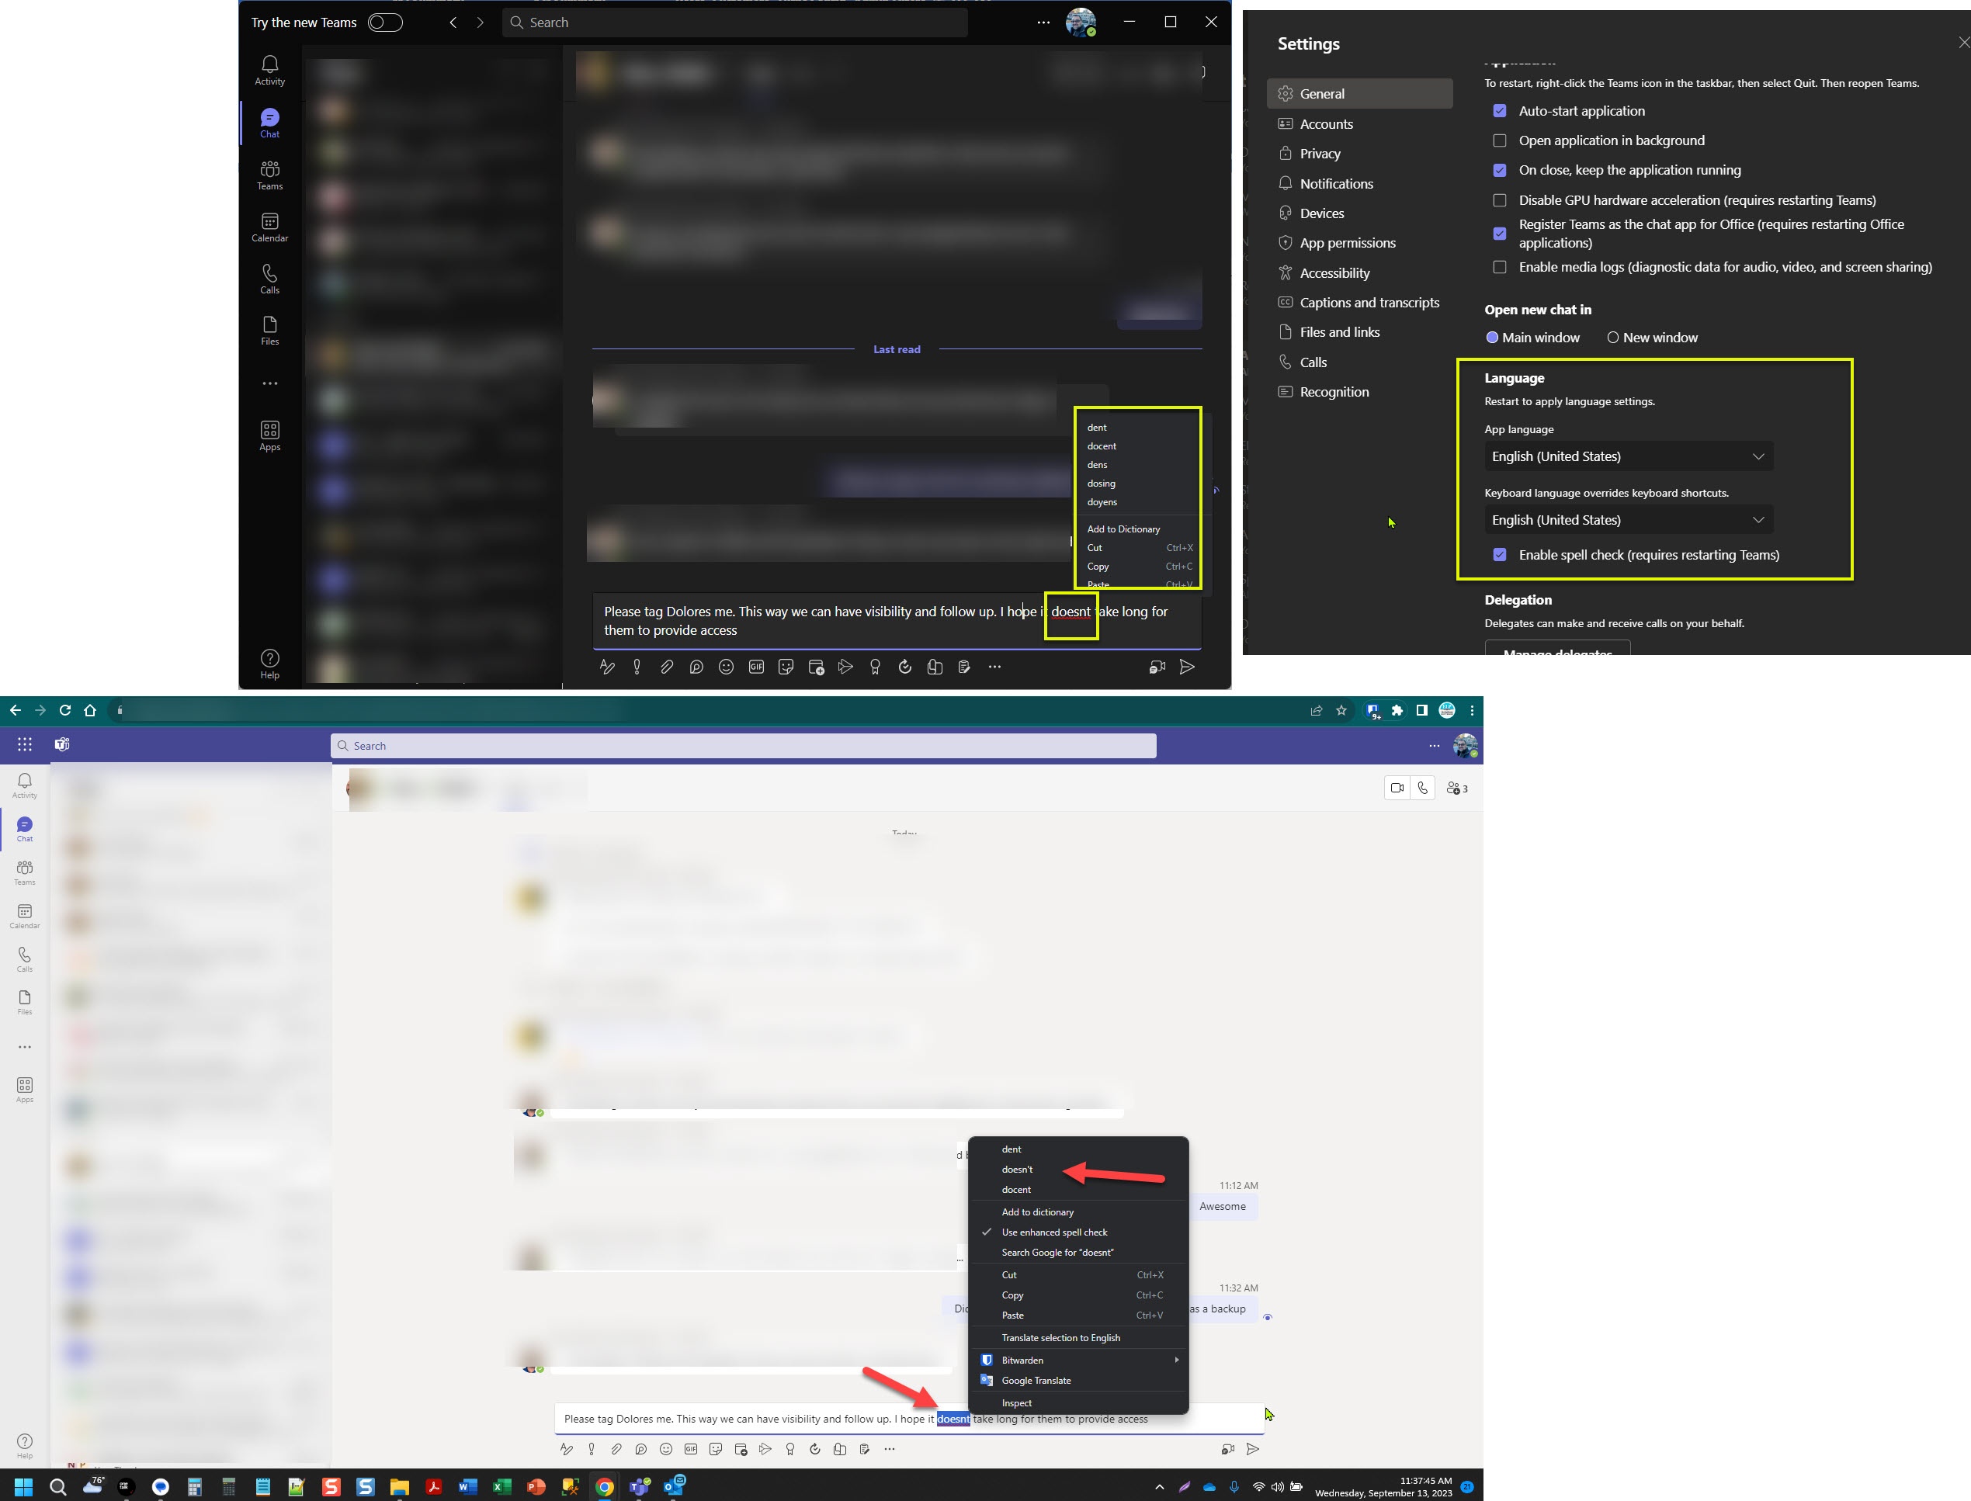Open Files in dark Teams desktop sidebar
This screenshot has width=1971, height=1501.
tap(270, 331)
